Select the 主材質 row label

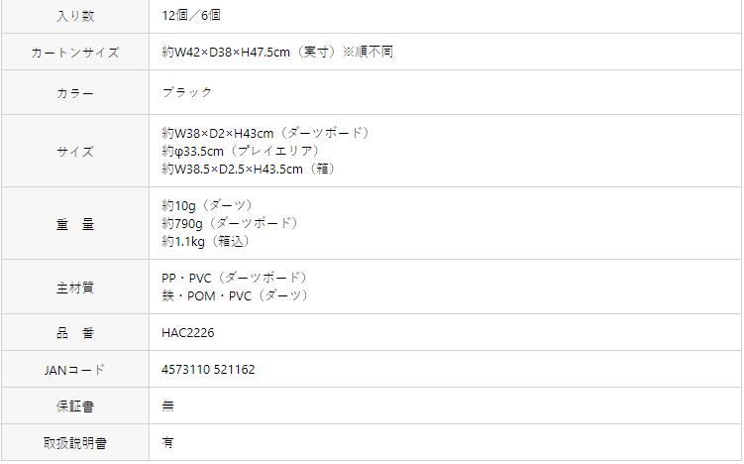click(75, 288)
